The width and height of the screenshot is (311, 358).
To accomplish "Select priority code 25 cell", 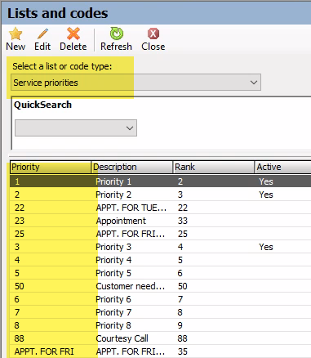I will coord(20,234).
